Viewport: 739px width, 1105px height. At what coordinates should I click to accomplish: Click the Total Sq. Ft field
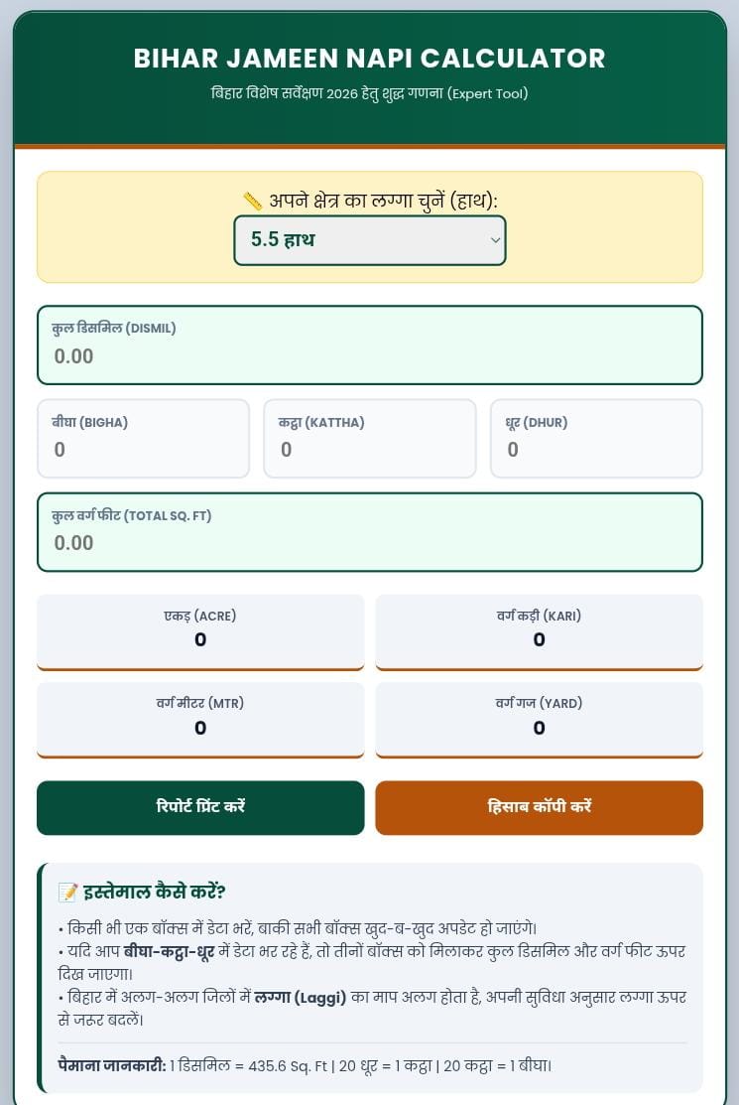[369, 542]
